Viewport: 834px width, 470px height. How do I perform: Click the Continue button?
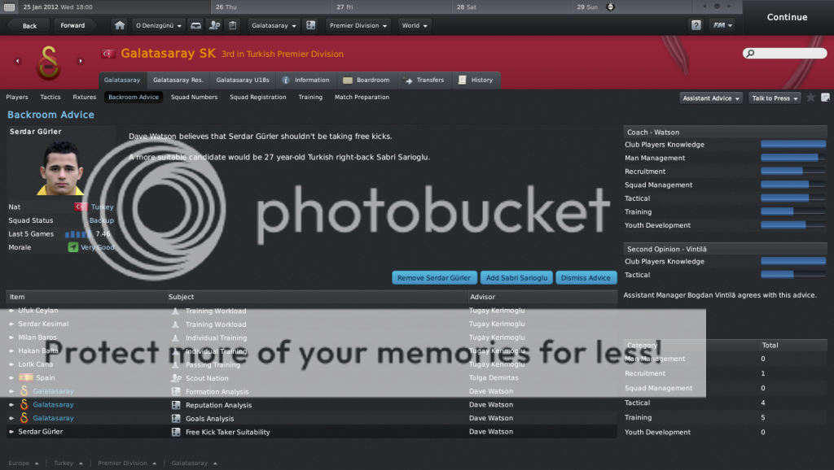pos(788,17)
